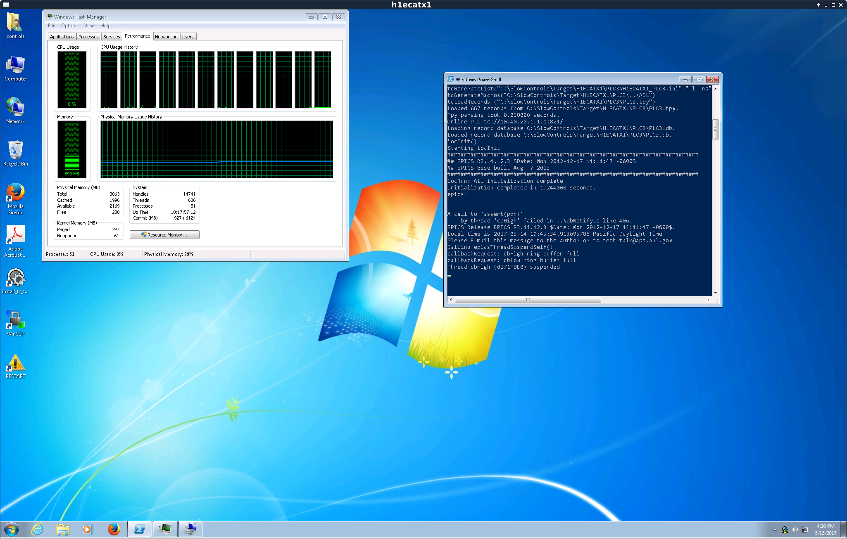Minimize the Task Manager window
The width and height of the screenshot is (847, 539).
click(311, 17)
